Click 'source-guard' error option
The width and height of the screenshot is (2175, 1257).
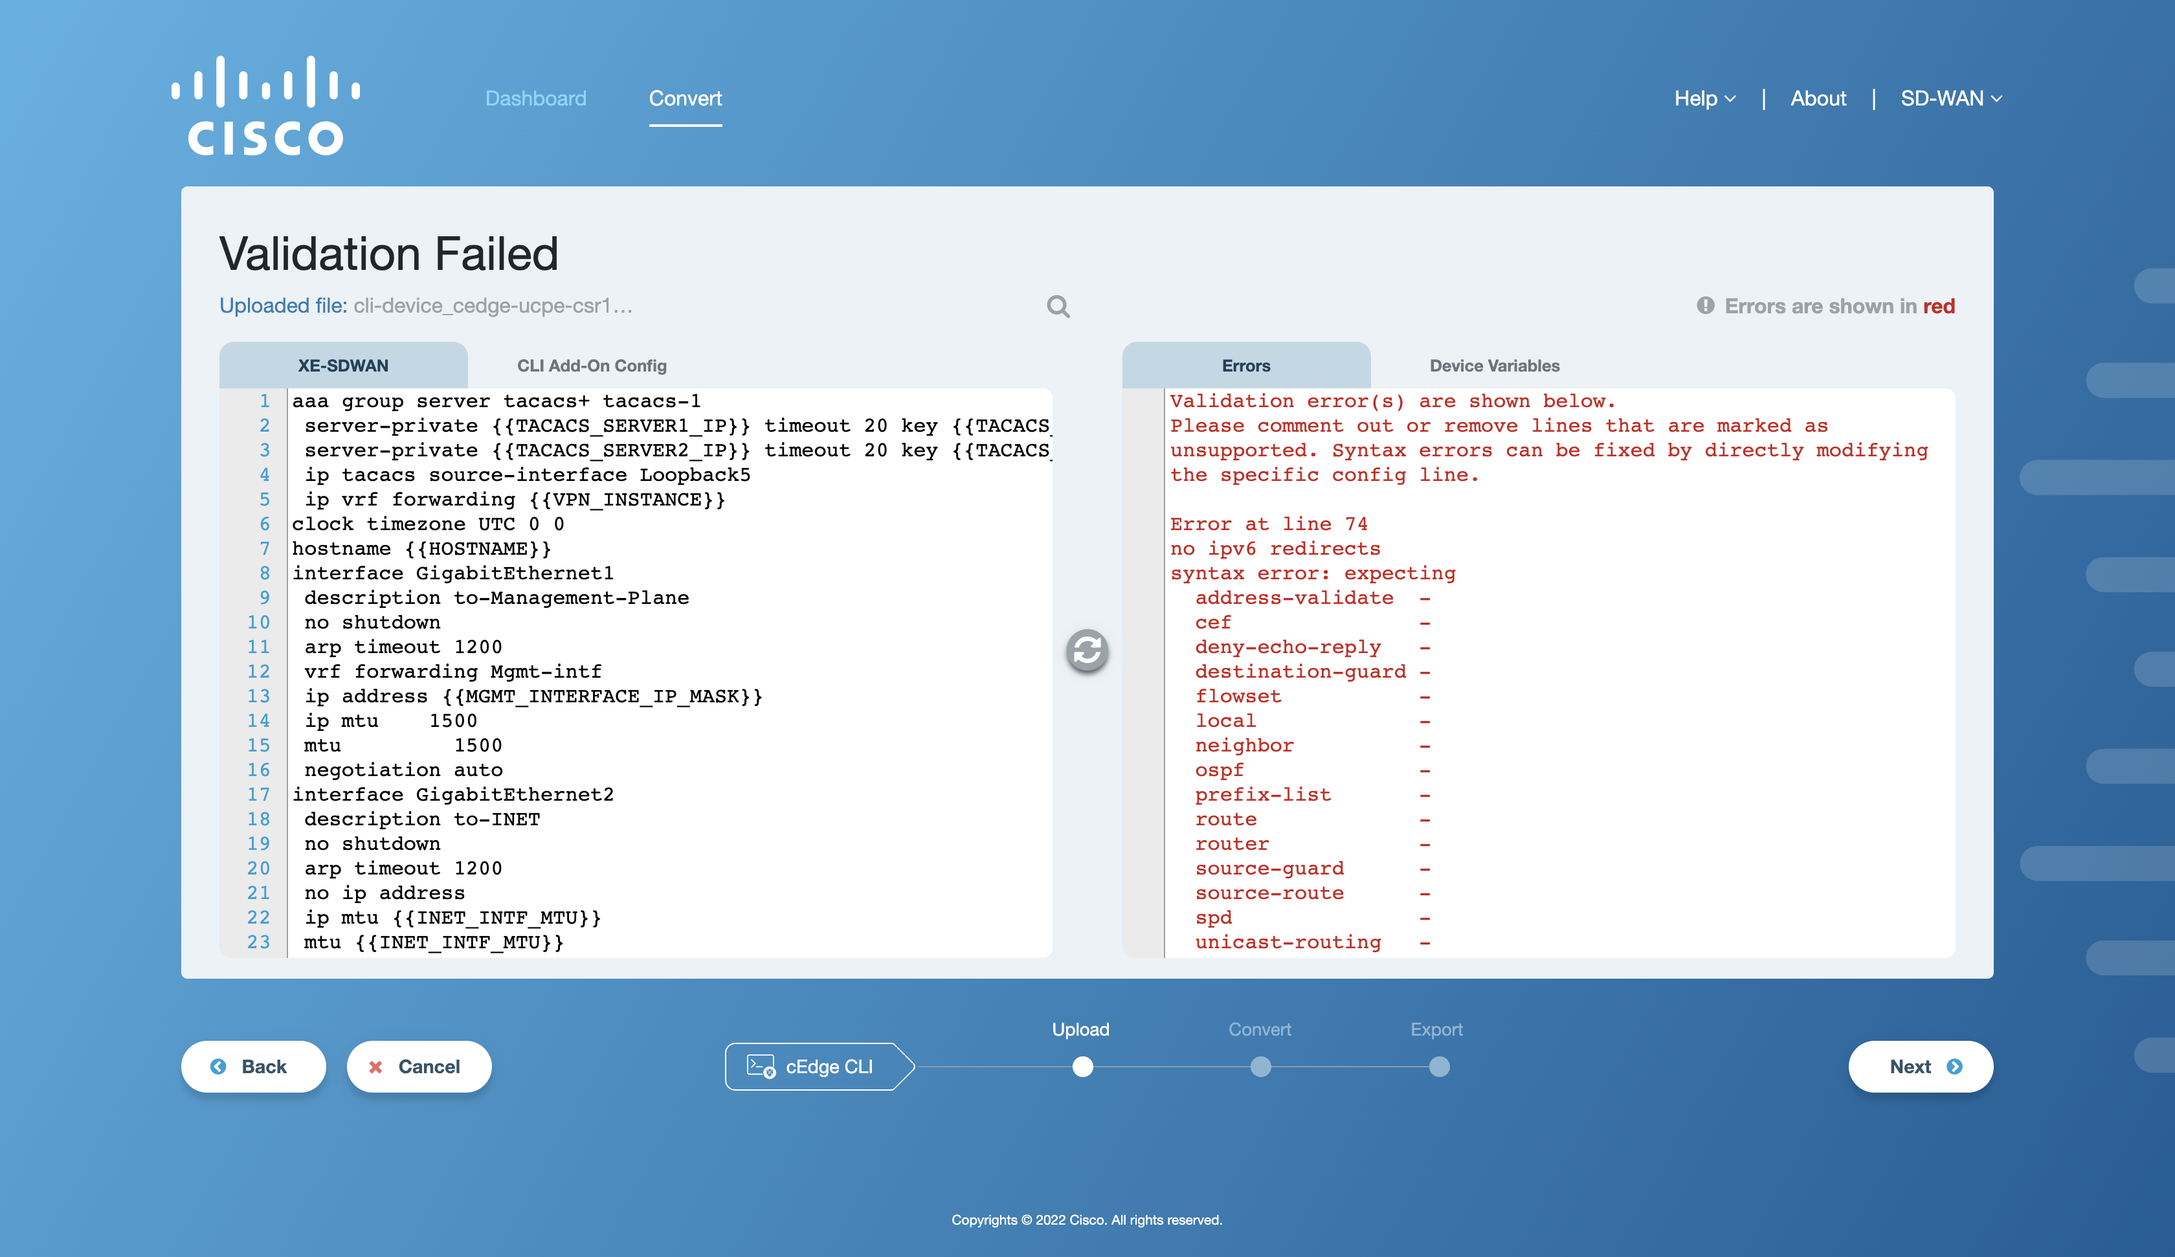tap(1269, 869)
